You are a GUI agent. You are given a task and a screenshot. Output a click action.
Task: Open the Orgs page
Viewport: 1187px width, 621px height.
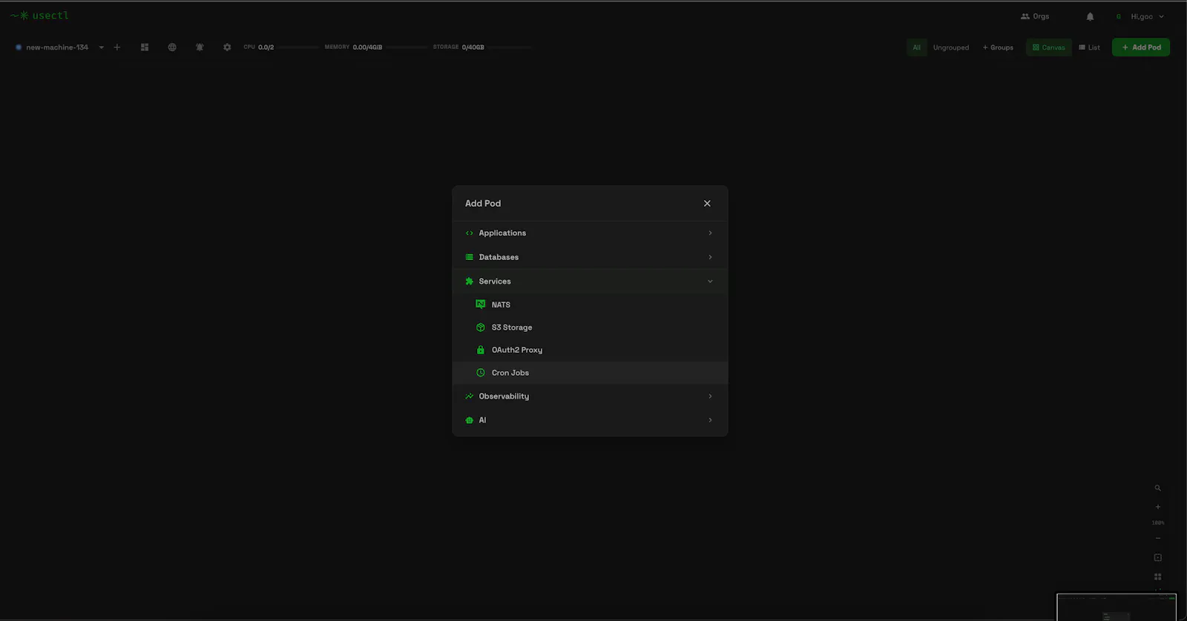[1035, 16]
